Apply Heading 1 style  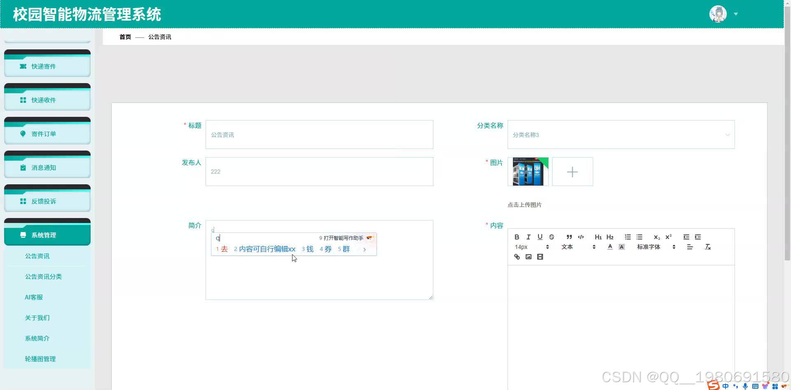click(598, 237)
